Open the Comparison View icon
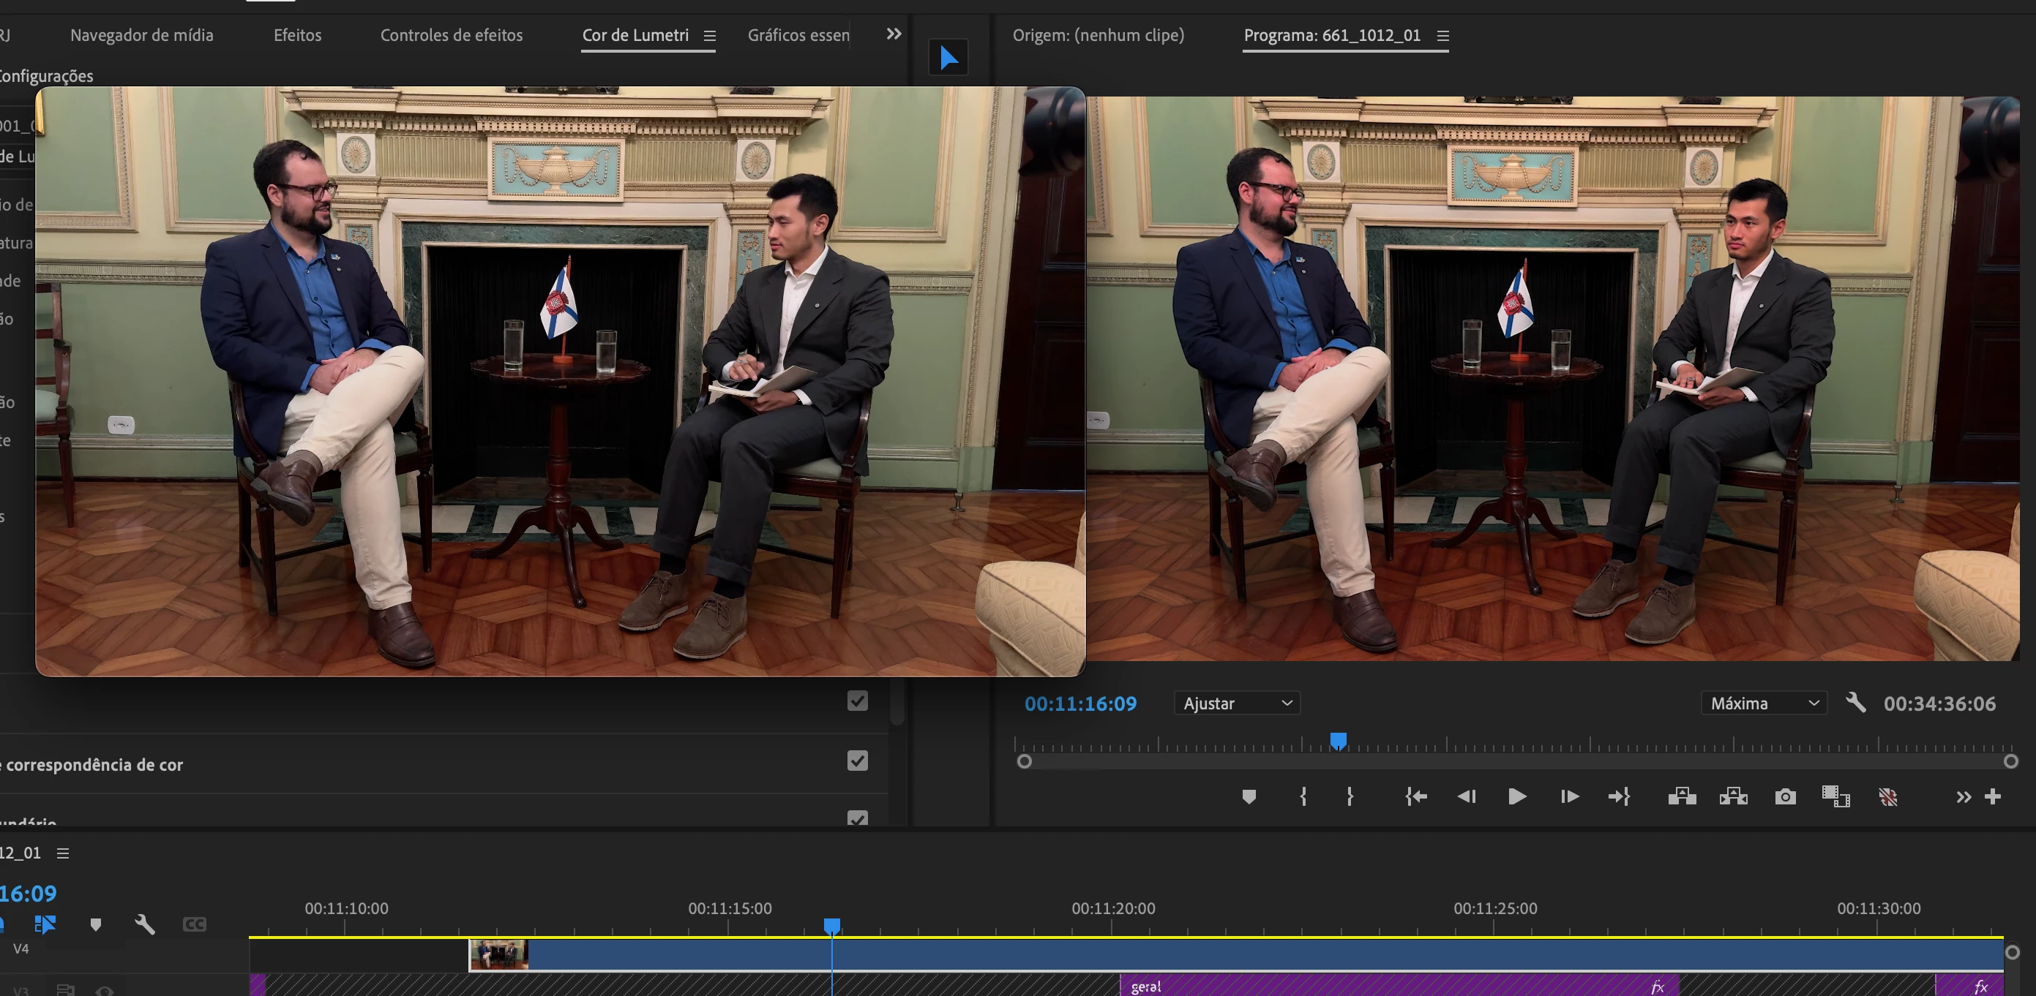2036x996 pixels. coord(1835,797)
